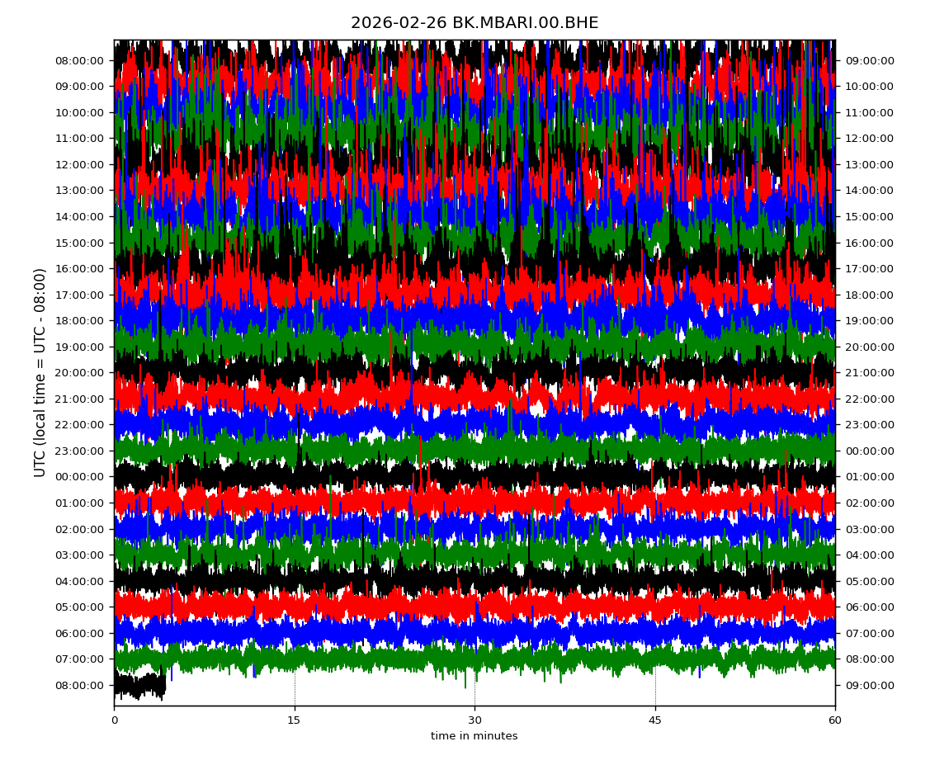
Task: Click the 04:00:00 label on right axis
Action: 868,555
